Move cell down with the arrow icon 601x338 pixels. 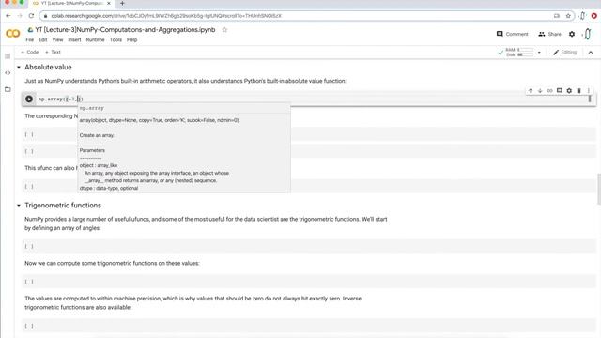[540, 91]
